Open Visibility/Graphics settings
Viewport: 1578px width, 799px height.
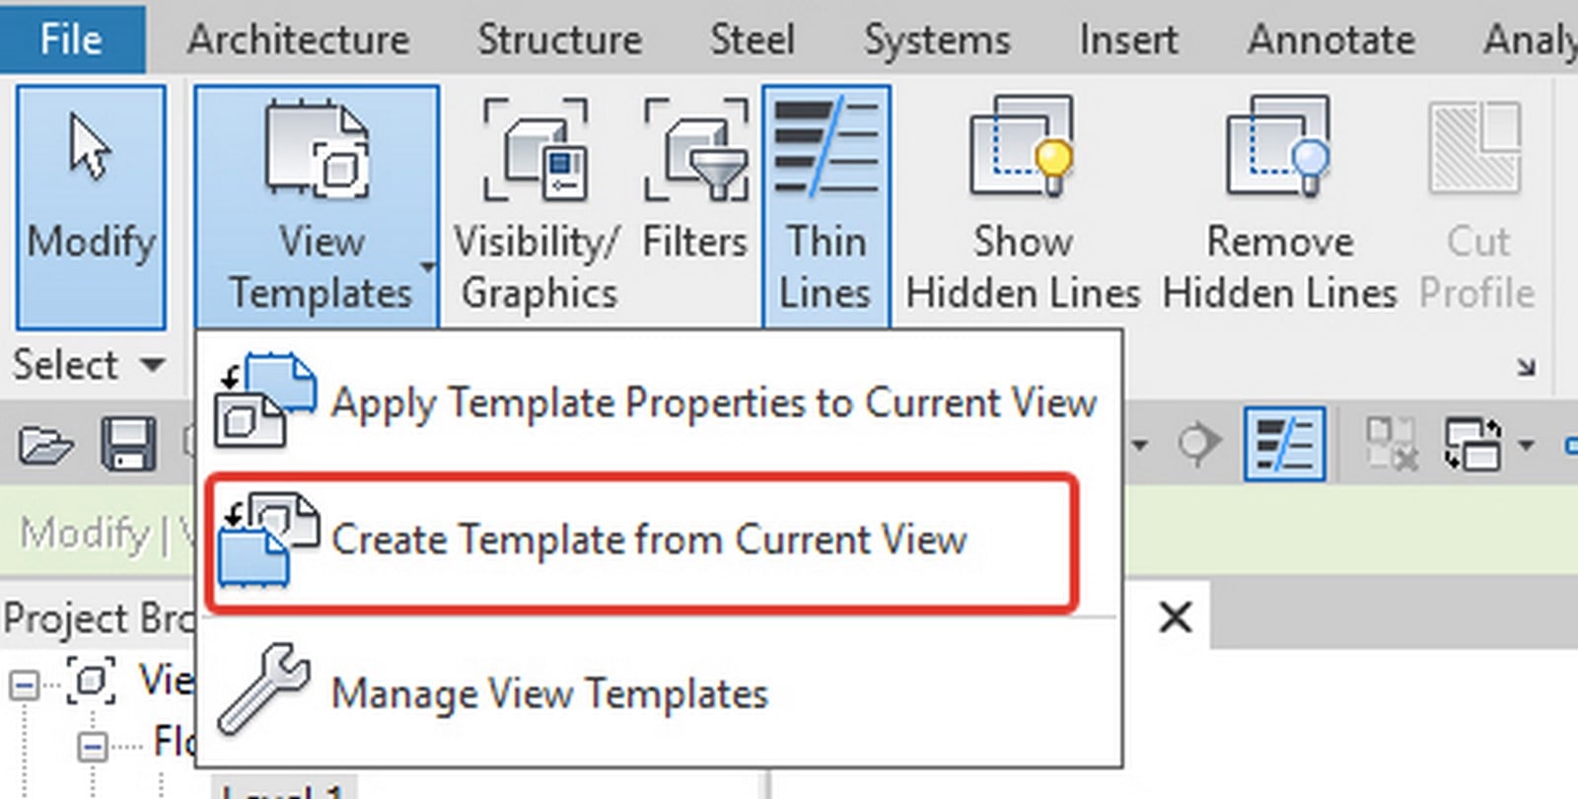point(538,207)
